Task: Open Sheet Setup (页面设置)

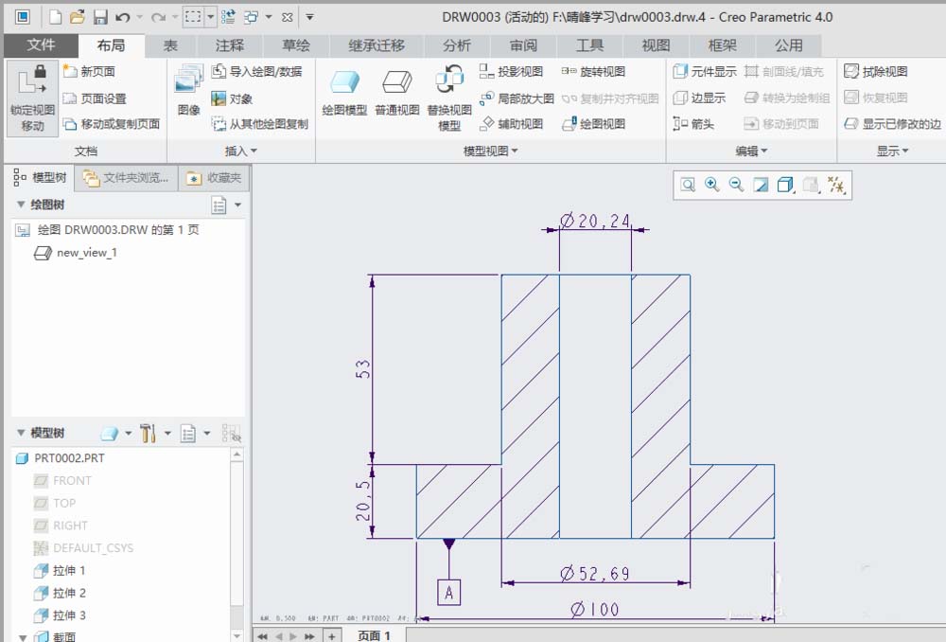Action: pyautogui.click(x=96, y=98)
